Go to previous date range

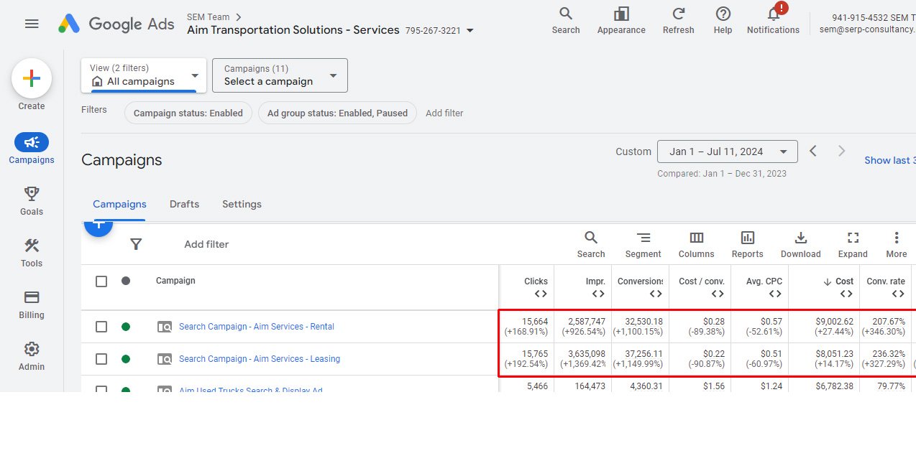point(813,151)
